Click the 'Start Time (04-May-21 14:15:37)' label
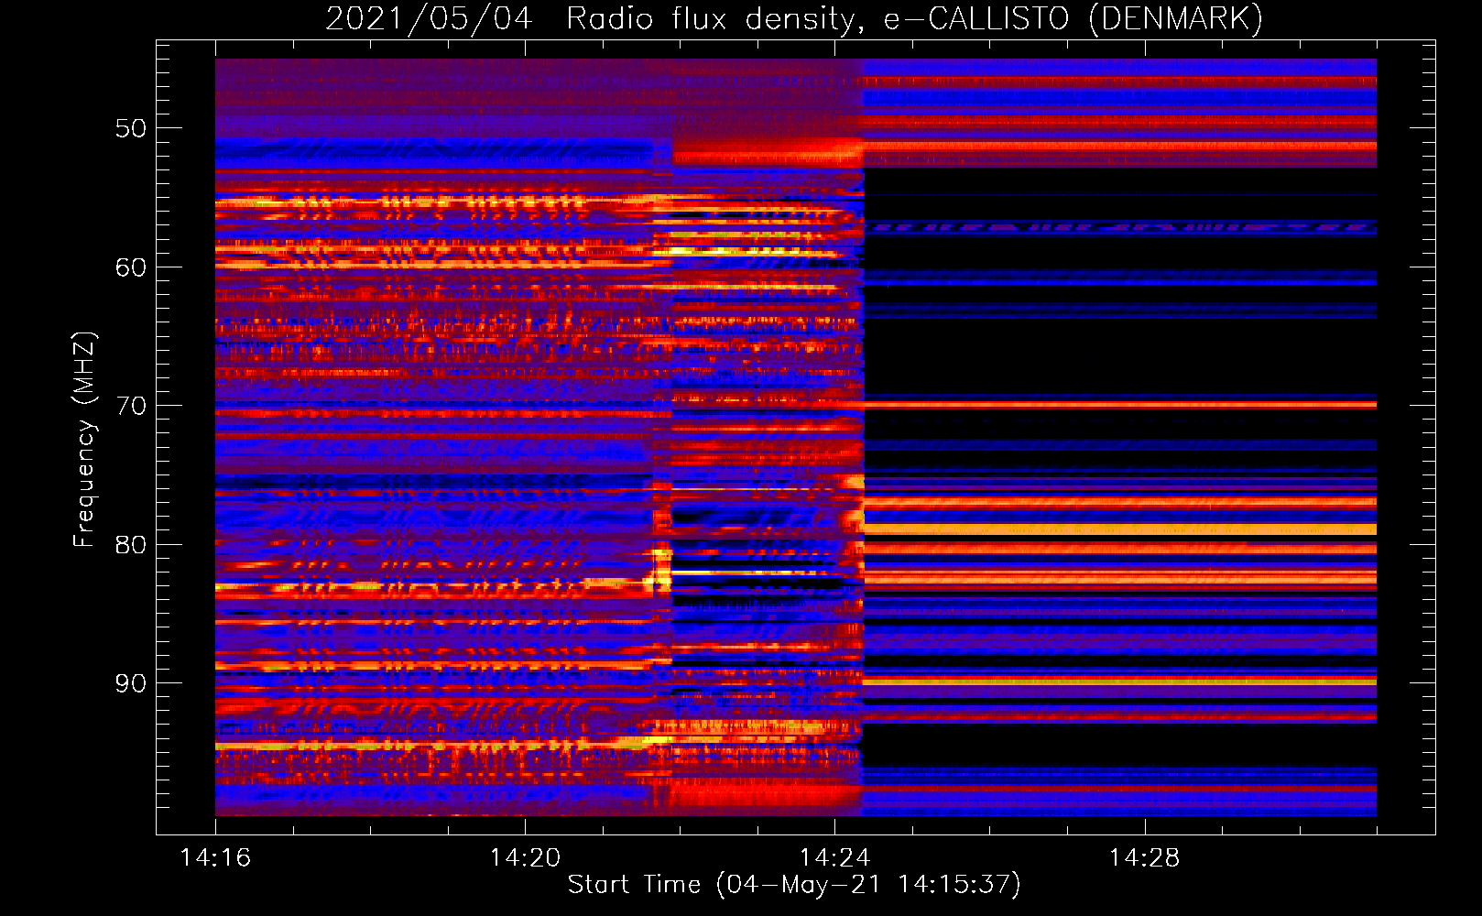The width and height of the screenshot is (1482, 916). pyautogui.click(x=794, y=885)
